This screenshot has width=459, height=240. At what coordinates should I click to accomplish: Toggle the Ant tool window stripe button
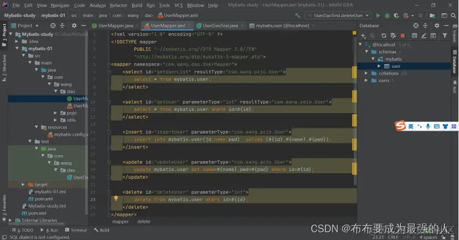tap(455, 87)
